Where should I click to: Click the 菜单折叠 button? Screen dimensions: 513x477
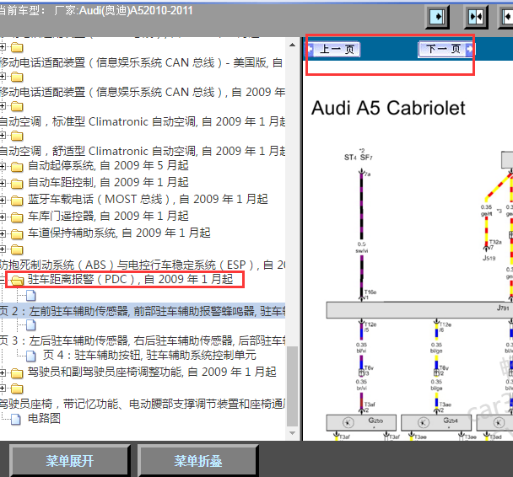[198, 461]
